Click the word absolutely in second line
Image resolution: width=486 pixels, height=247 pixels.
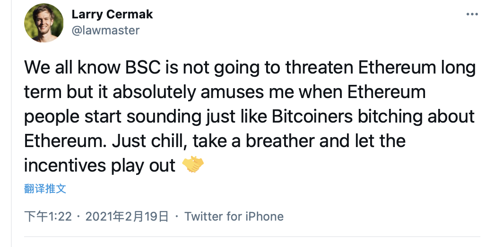(154, 92)
